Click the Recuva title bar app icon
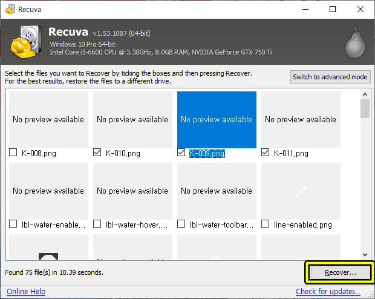Image resolution: width=375 pixels, height=299 pixels. click(10, 9)
